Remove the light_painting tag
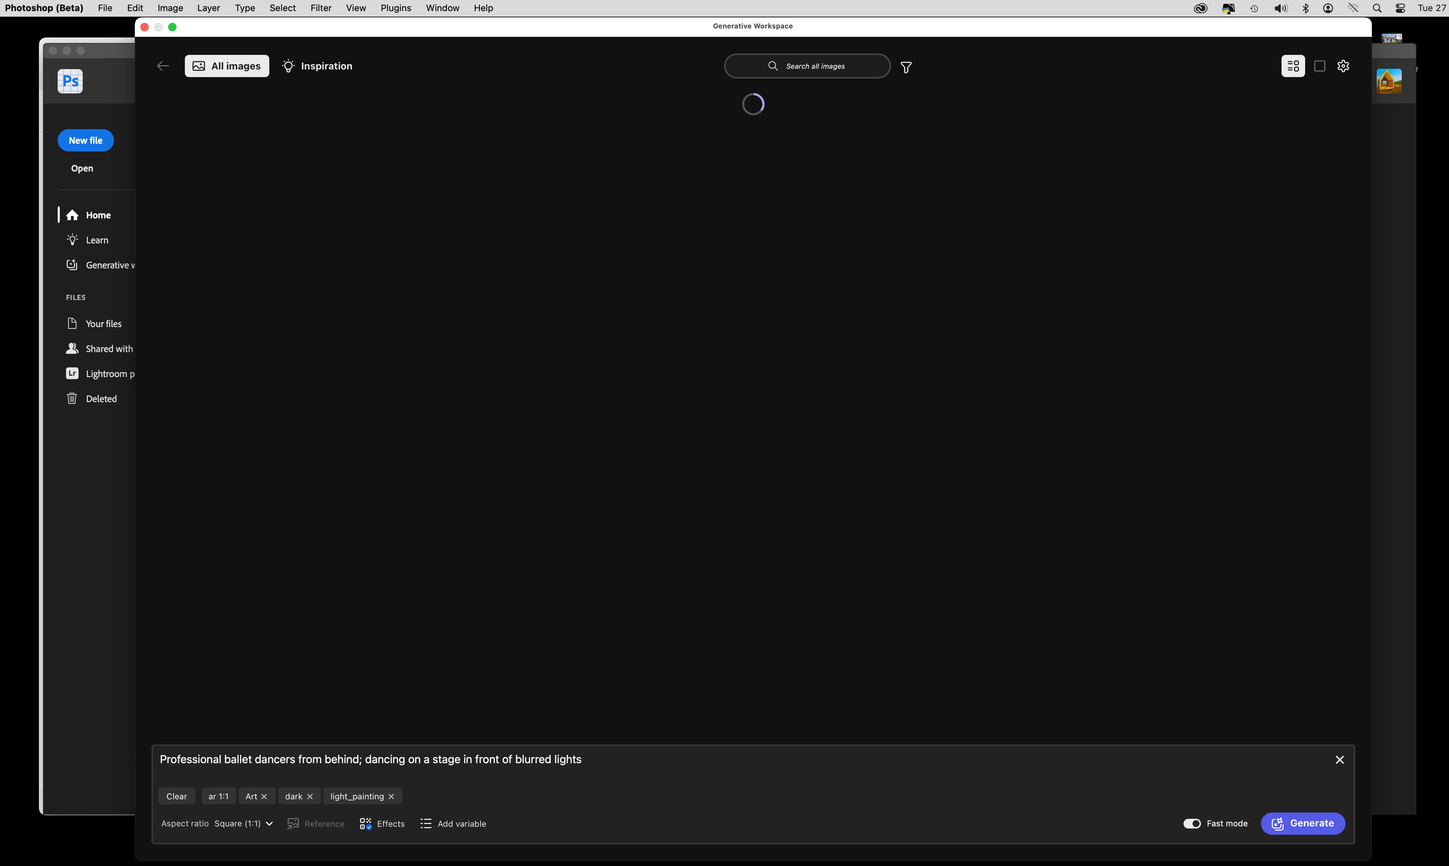Screen dimensions: 1449x866 (x=391, y=797)
